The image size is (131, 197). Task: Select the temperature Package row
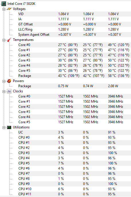click(x=74, y=76)
